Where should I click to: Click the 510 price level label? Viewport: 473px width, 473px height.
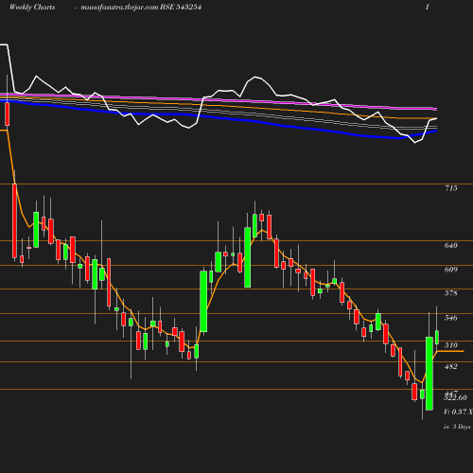tap(451, 345)
